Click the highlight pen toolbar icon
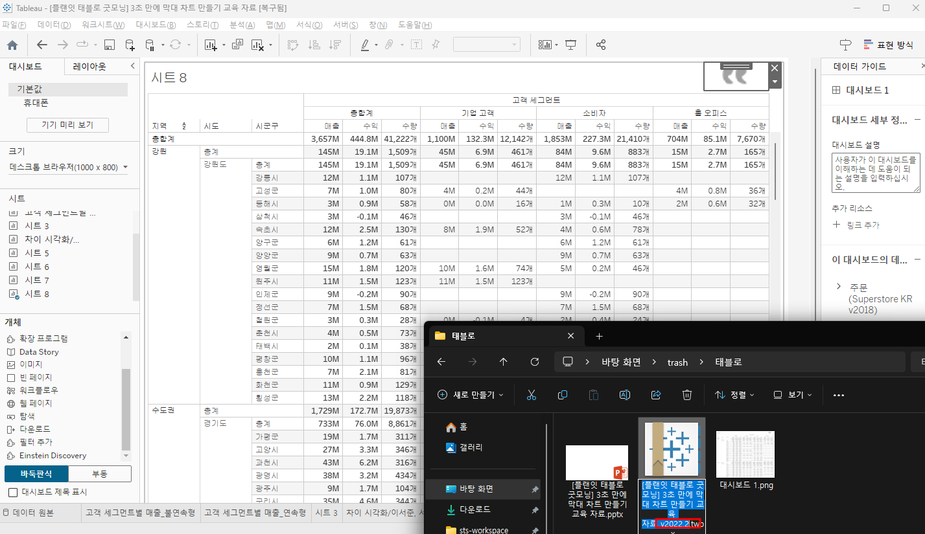 click(365, 45)
